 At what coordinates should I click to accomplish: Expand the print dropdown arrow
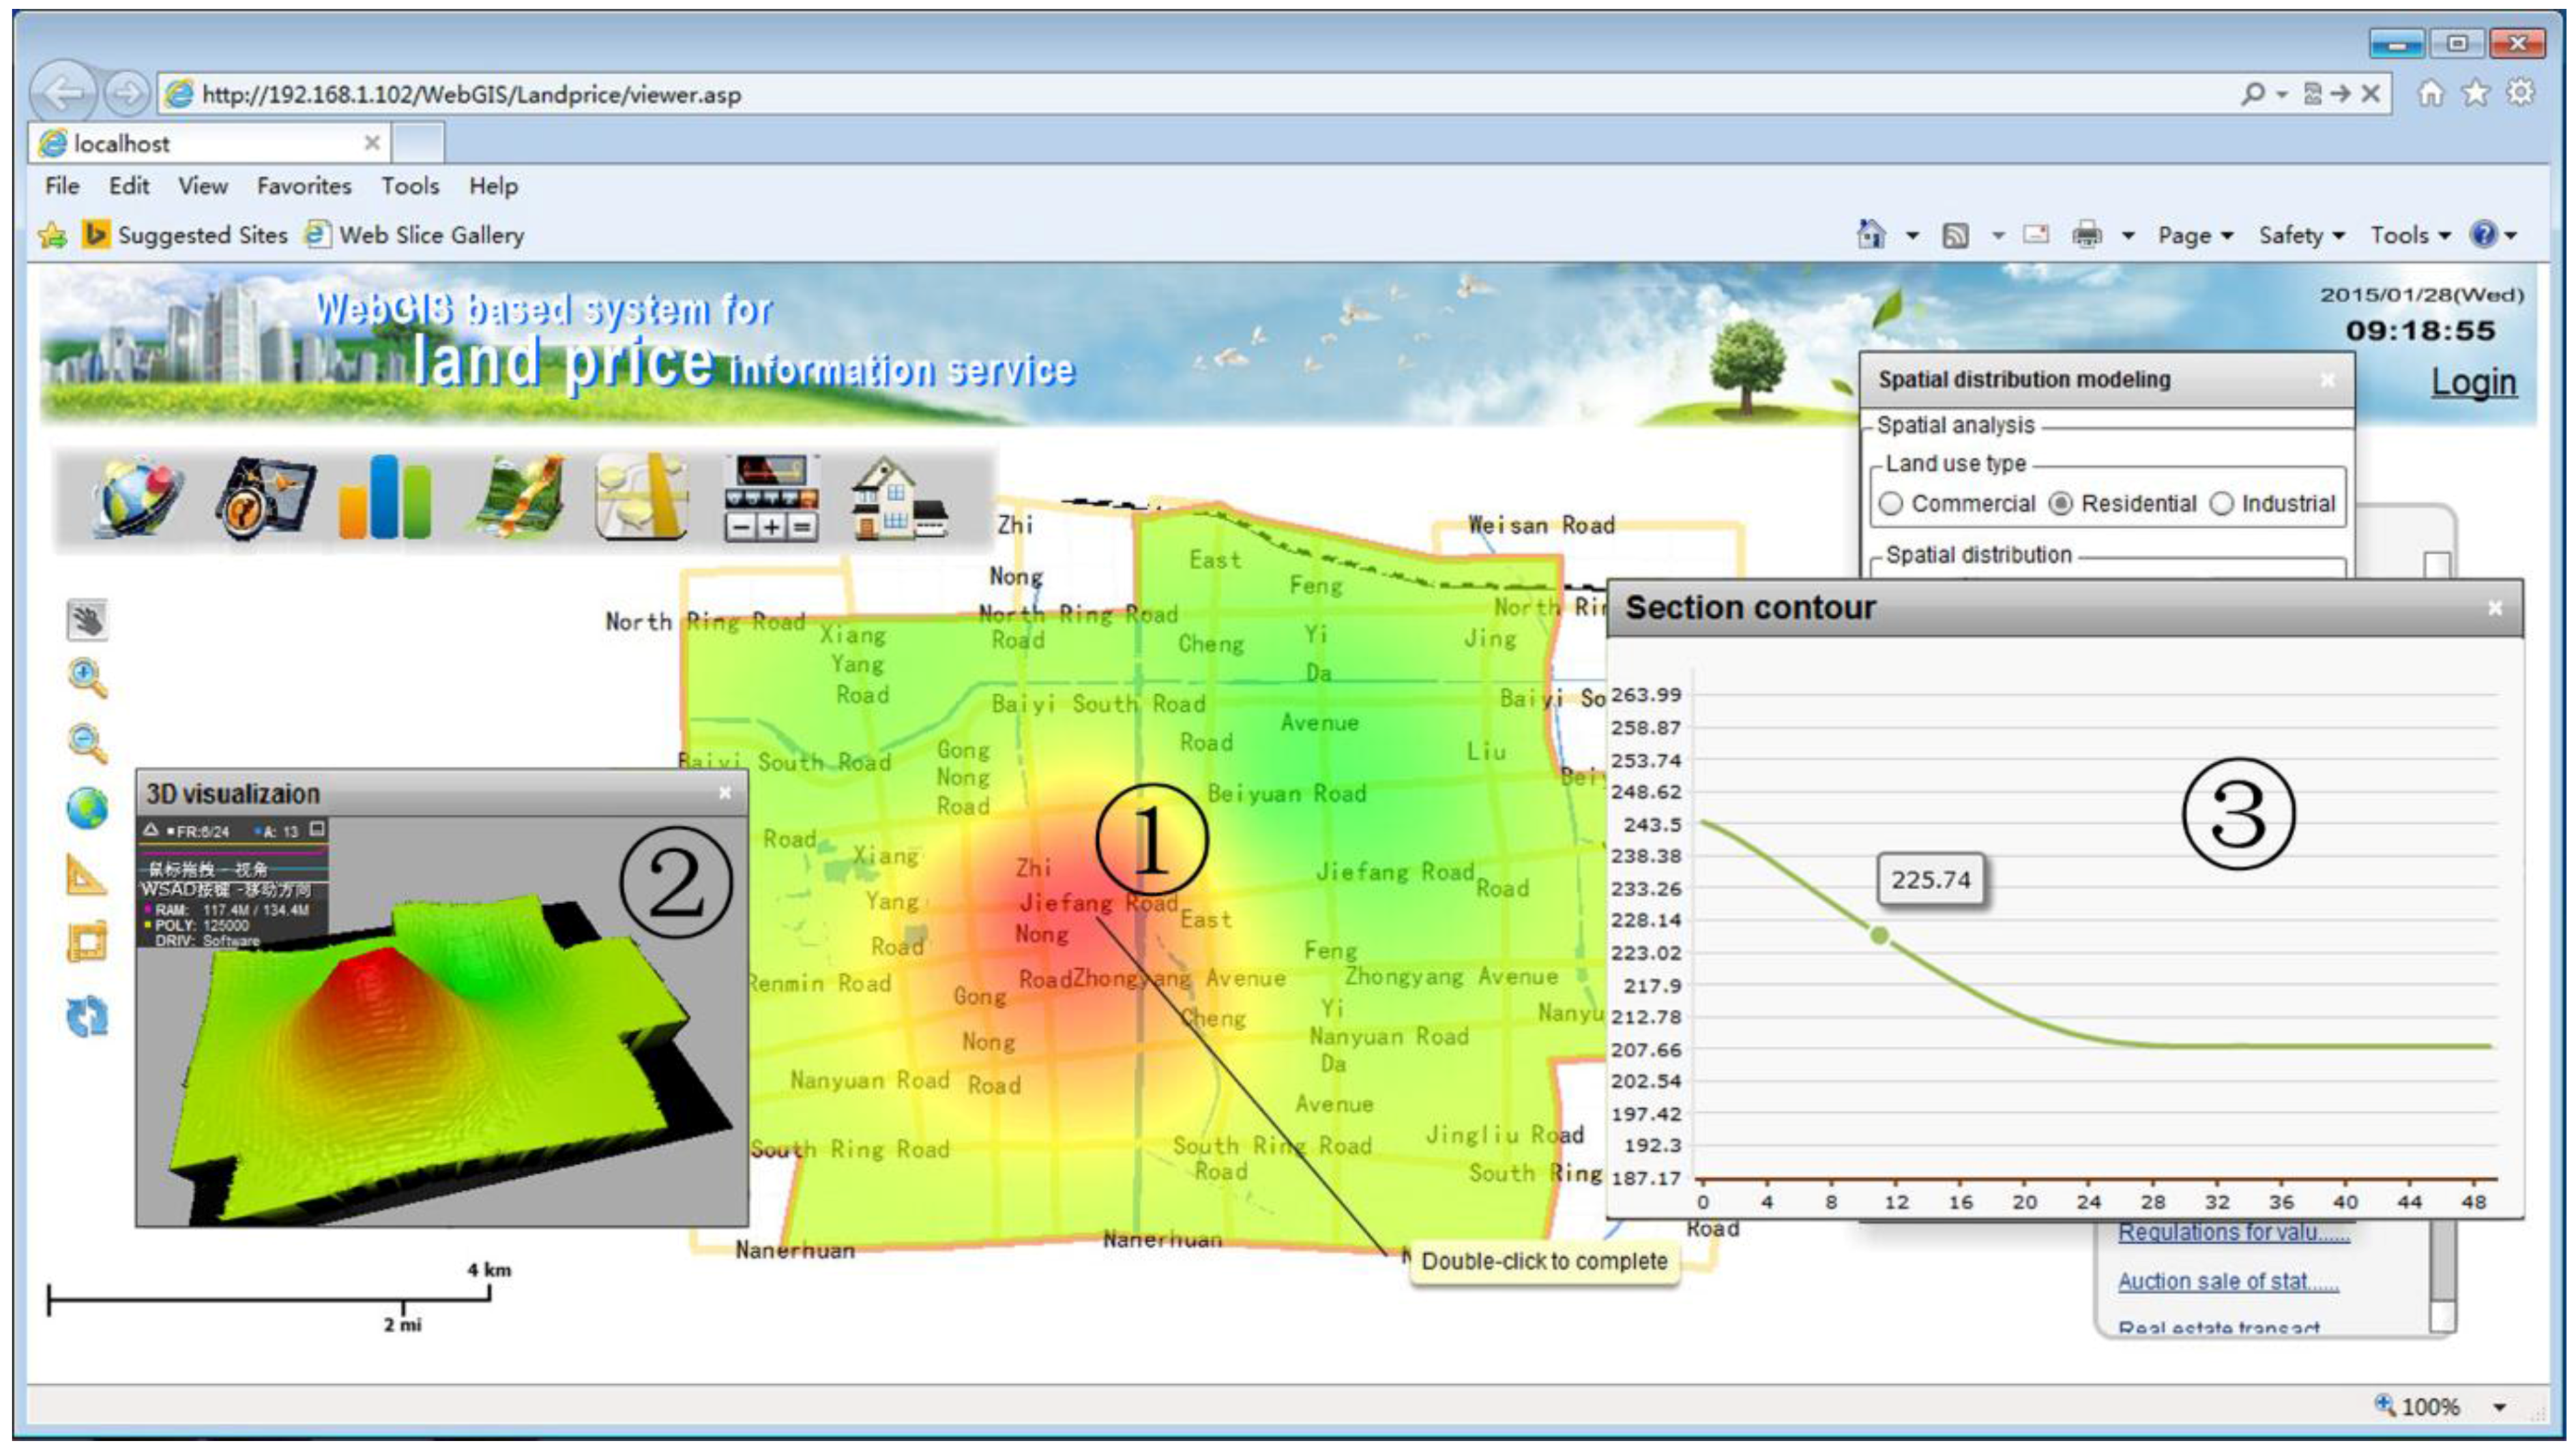click(x=2128, y=236)
